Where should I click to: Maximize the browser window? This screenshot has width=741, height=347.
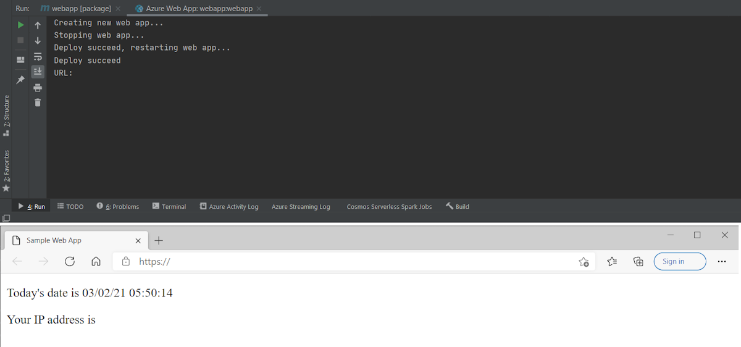click(x=697, y=235)
